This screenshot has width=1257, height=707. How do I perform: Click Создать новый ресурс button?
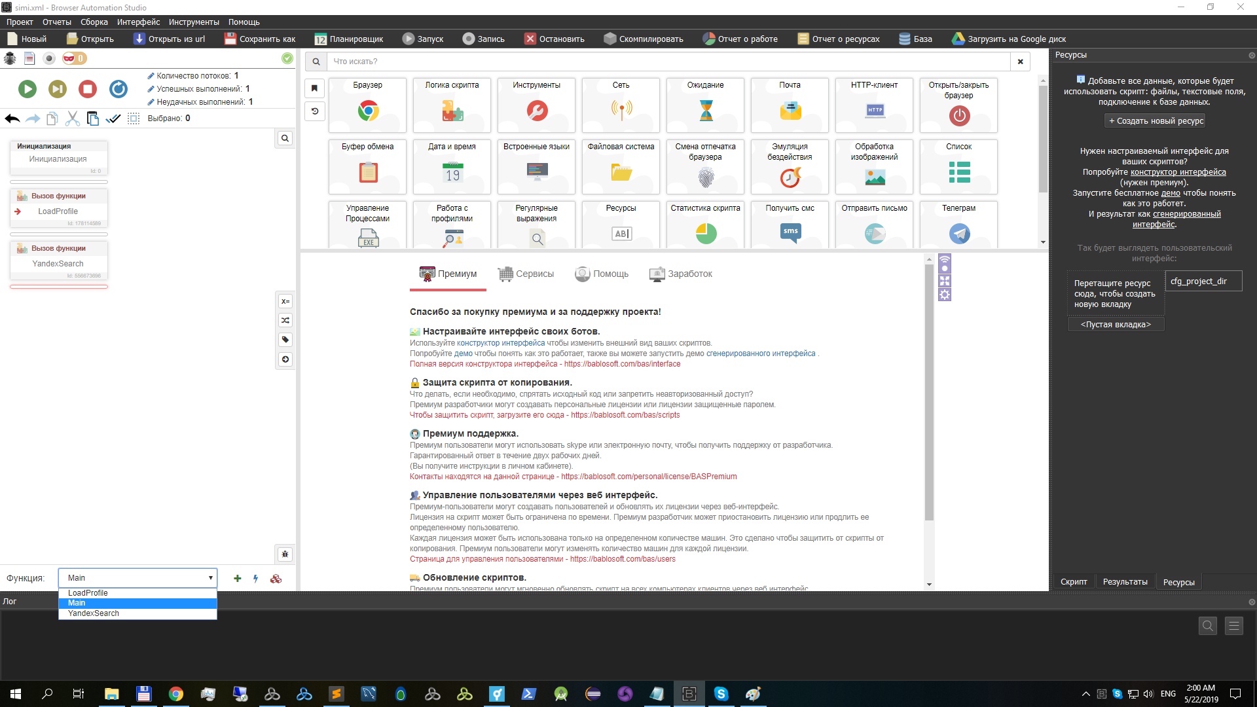[1156, 121]
